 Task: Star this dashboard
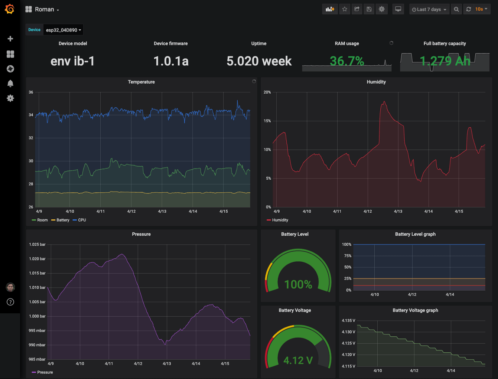[x=345, y=9]
